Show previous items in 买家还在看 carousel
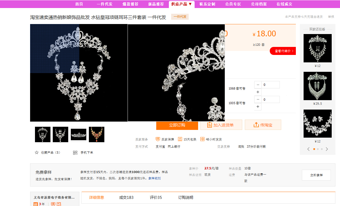 pos(308,149)
